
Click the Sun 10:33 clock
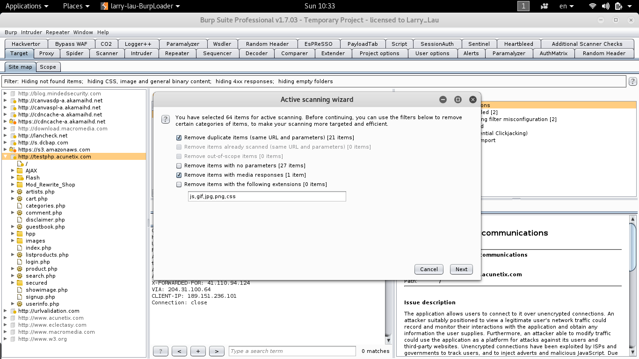319,6
